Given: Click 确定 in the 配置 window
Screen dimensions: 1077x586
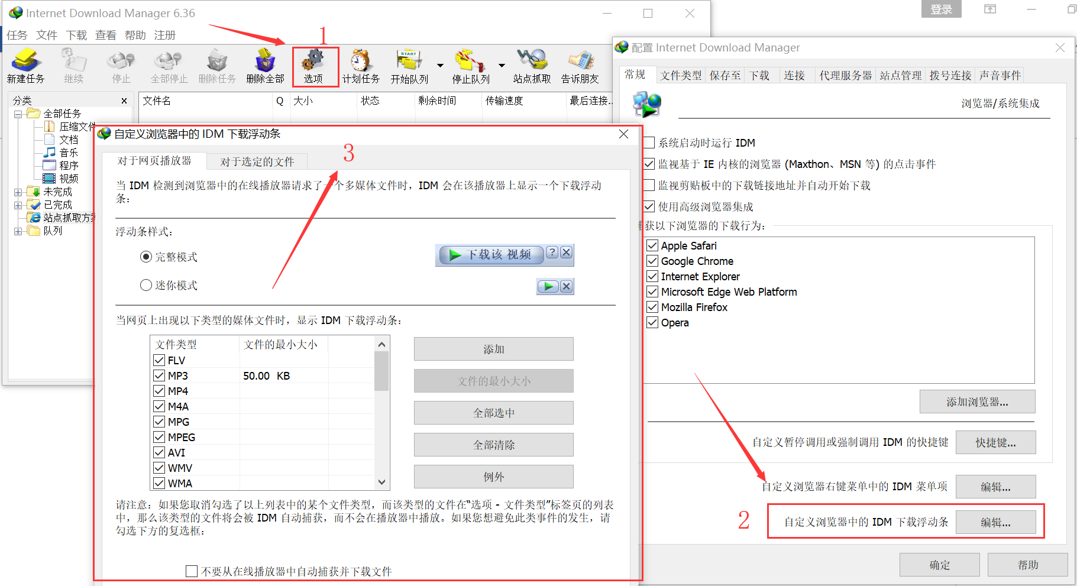Looking at the screenshot, I should point(940,565).
